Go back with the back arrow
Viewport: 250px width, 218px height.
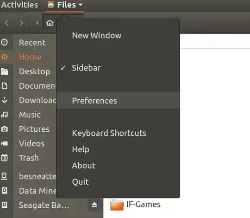point(6,23)
